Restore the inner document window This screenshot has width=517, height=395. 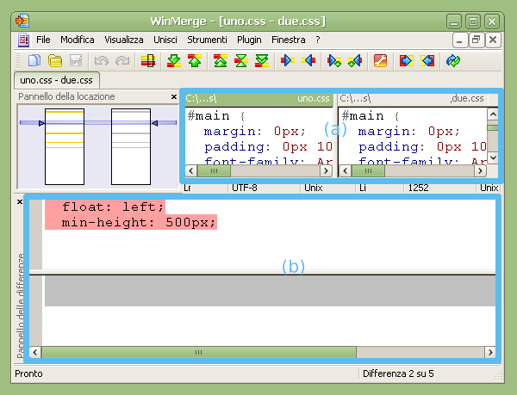pyautogui.click(x=477, y=40)
